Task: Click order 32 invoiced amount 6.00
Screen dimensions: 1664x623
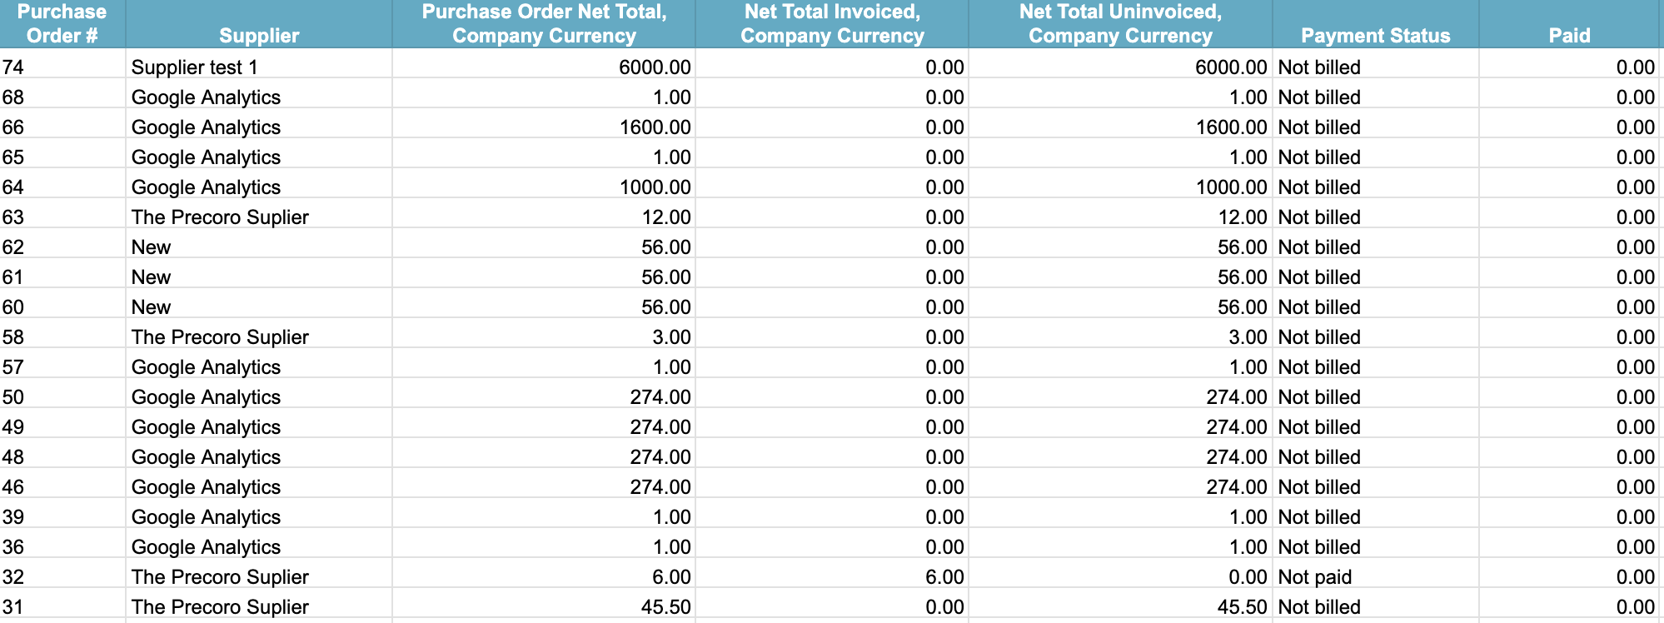Action: (x=832, y=576)
